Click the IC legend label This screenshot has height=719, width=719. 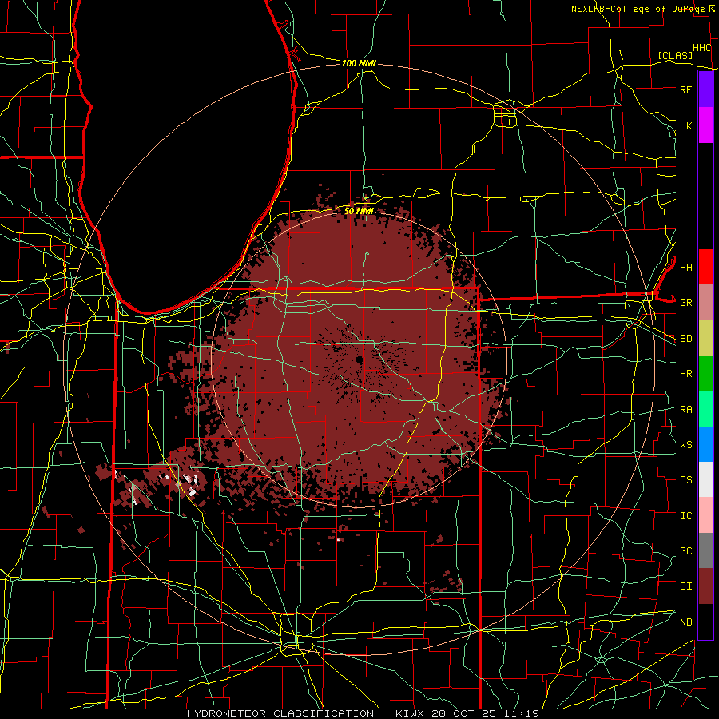tap(685, 516)
